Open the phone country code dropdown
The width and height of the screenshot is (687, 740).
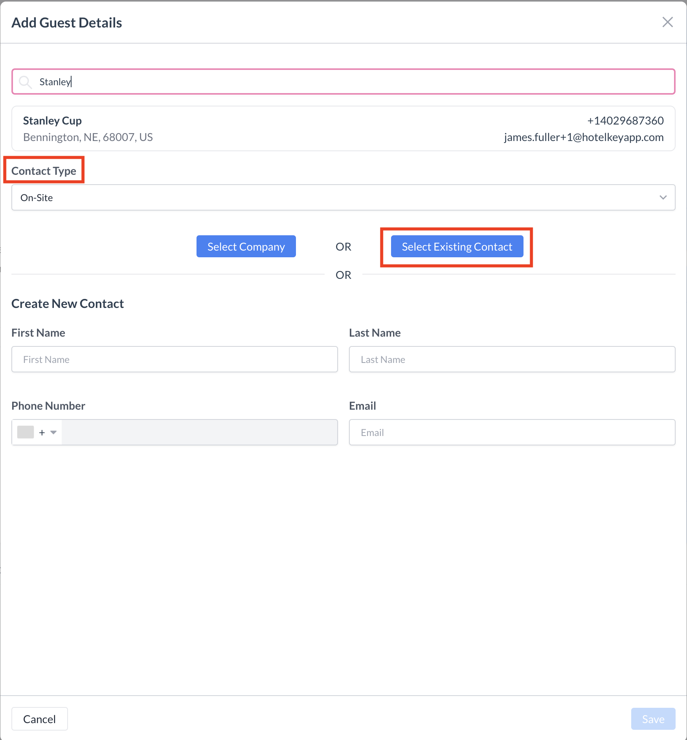pyautogui.click(x=53, y=432)
